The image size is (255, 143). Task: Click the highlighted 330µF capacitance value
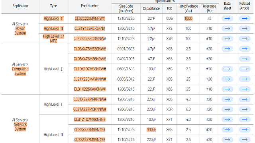click(151, 129)
